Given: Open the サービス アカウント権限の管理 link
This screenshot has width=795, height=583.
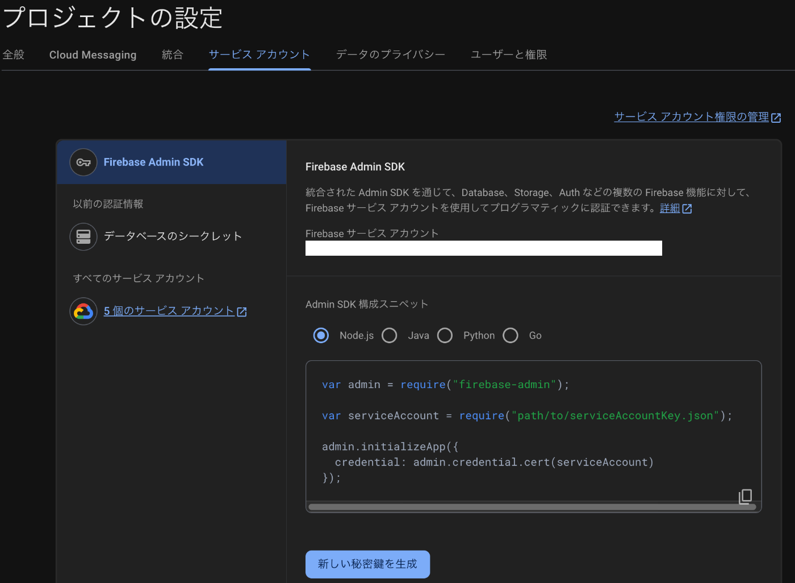Looking at the screenshot, I should tap(692, 117).
